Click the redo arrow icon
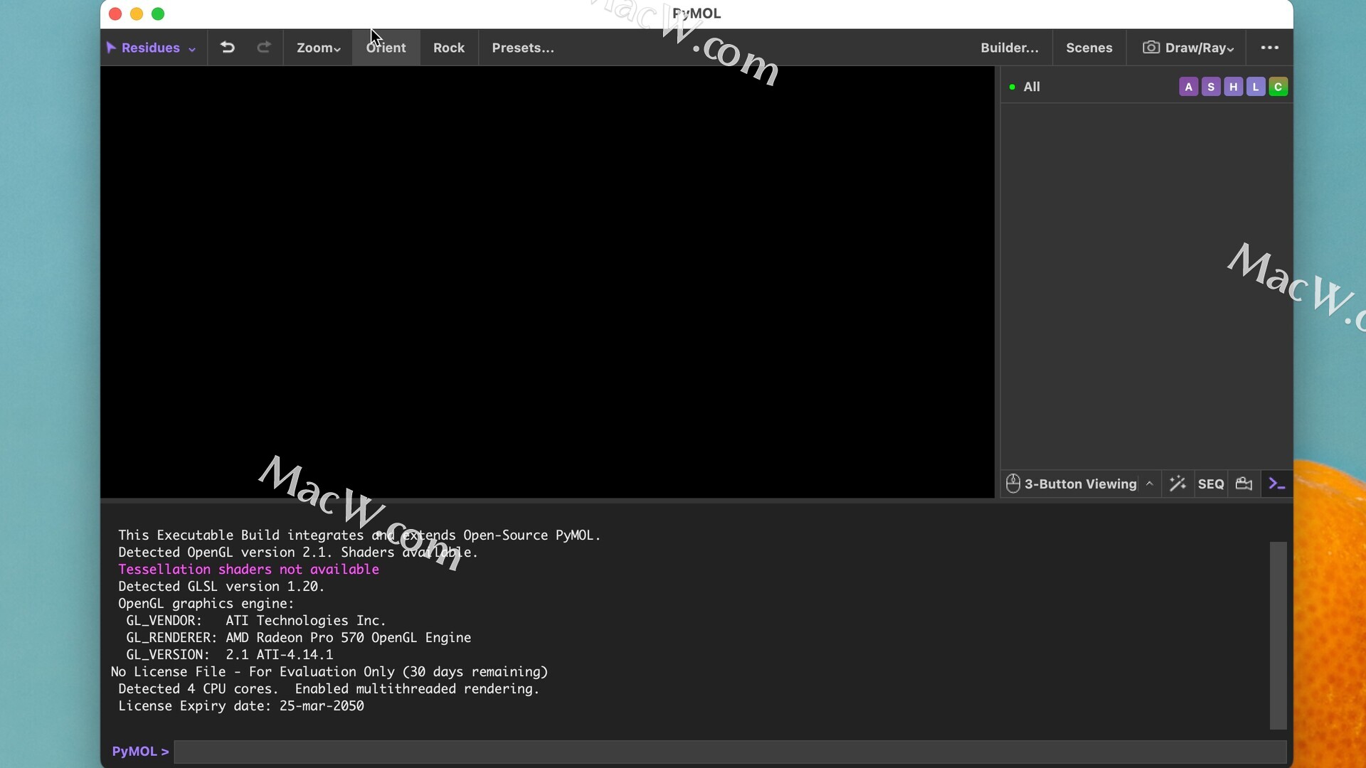The image size is (1366, 768). point(264,48)
